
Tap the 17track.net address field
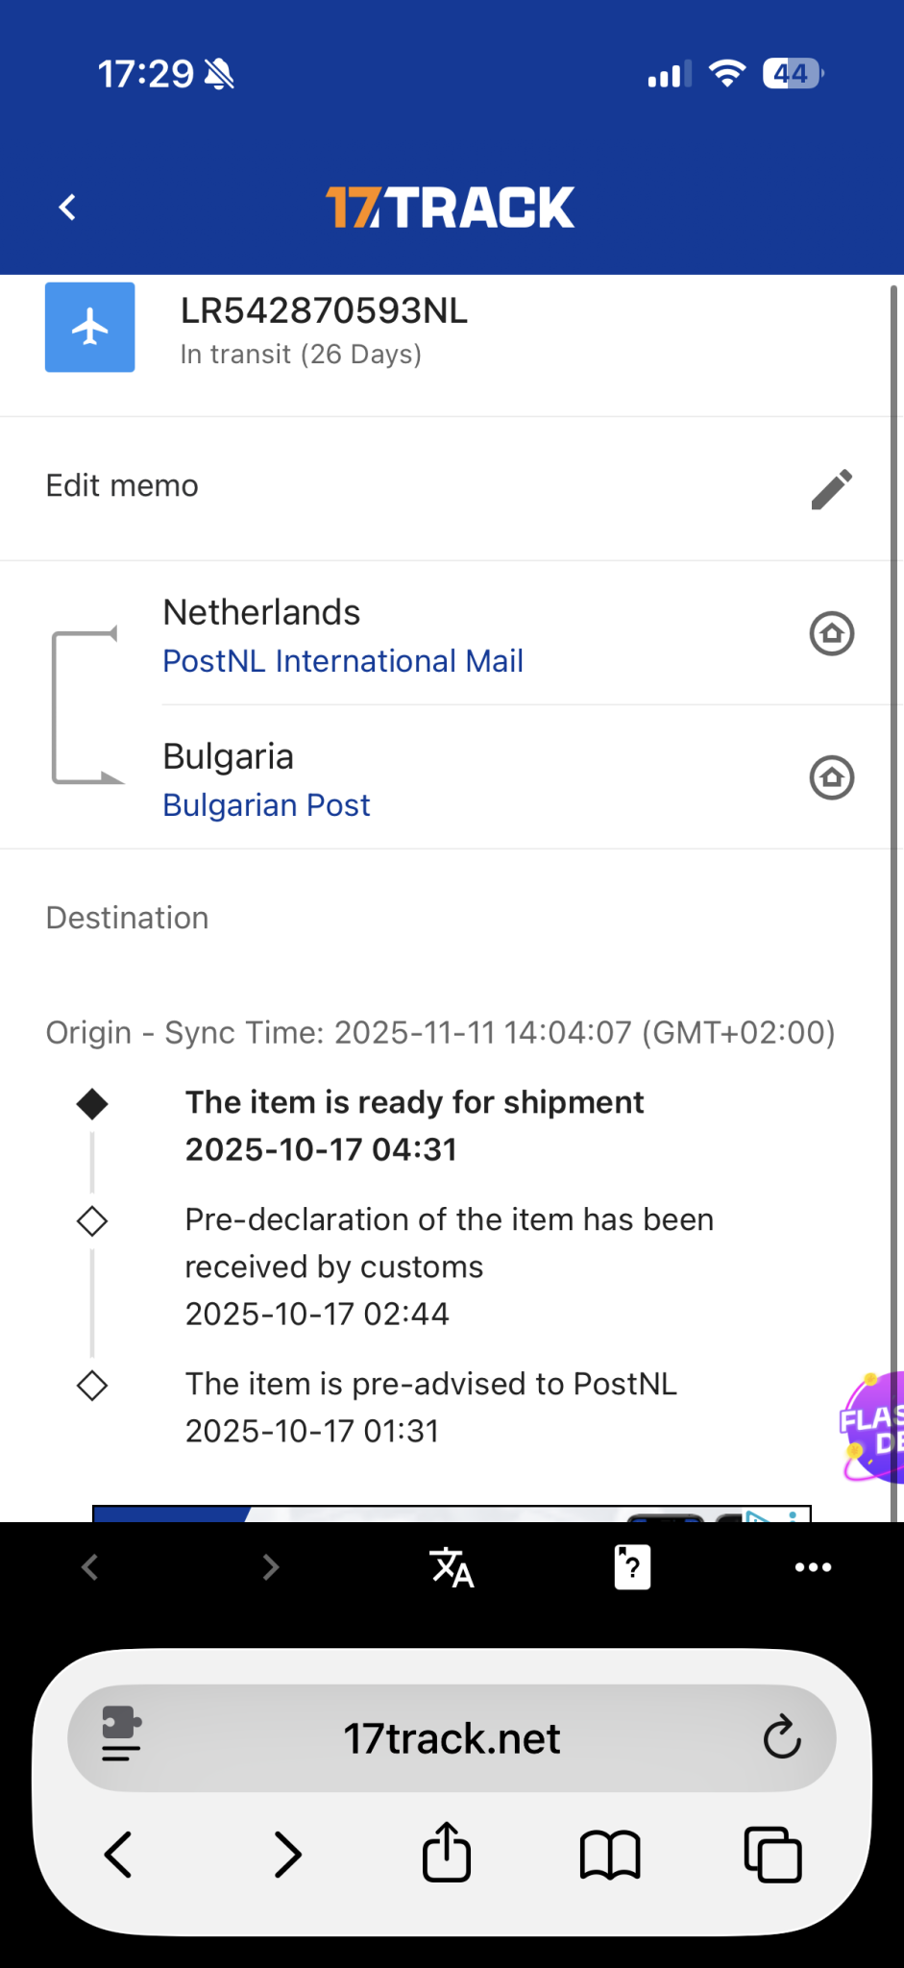tap(452, 1738)
